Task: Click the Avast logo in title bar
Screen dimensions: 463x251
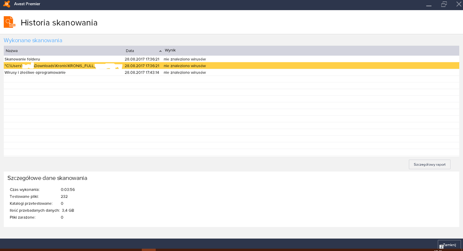Action: tap(6, 4)
